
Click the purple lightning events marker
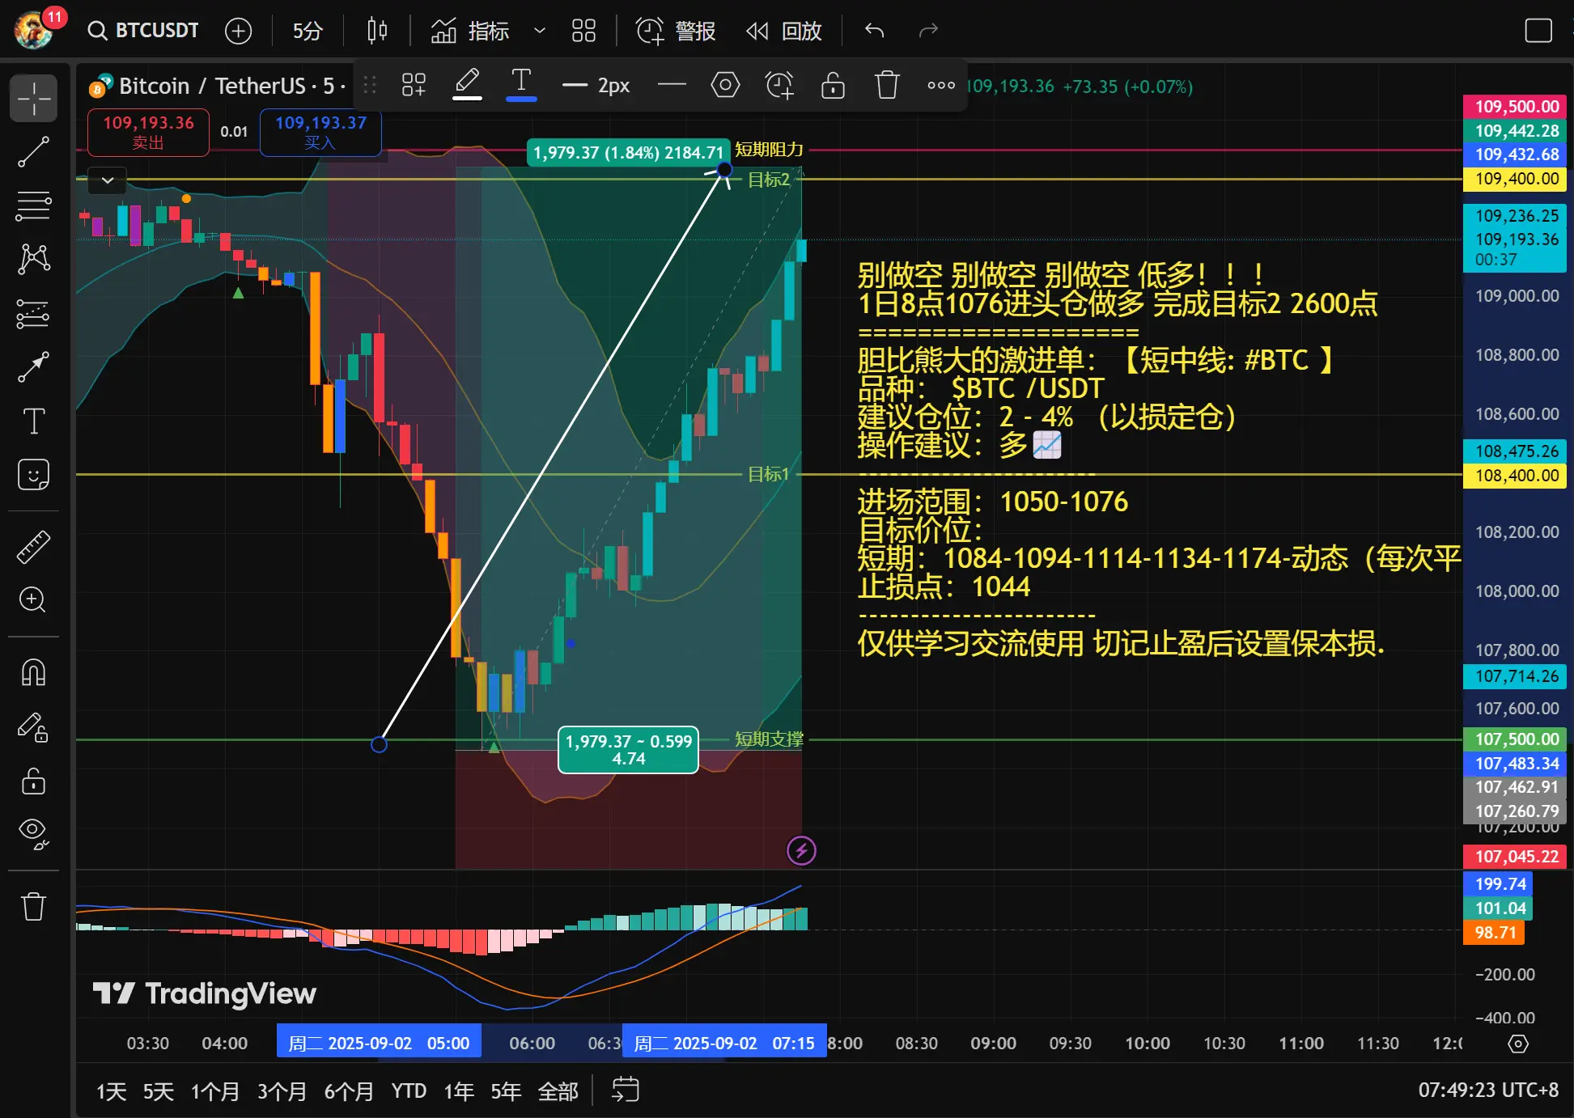pyautogui.click(x=801, y=850)
